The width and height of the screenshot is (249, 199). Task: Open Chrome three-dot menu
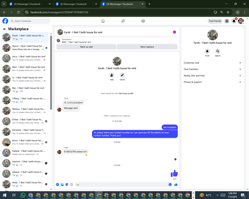(245, 12)
